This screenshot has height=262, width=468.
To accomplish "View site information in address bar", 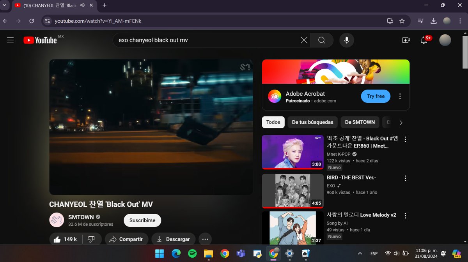I will coord(47,21).
